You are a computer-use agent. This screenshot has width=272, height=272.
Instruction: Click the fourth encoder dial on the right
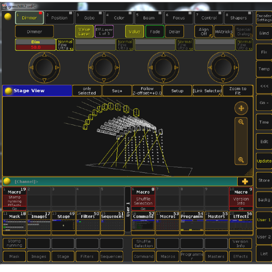[x=223, y=67]
